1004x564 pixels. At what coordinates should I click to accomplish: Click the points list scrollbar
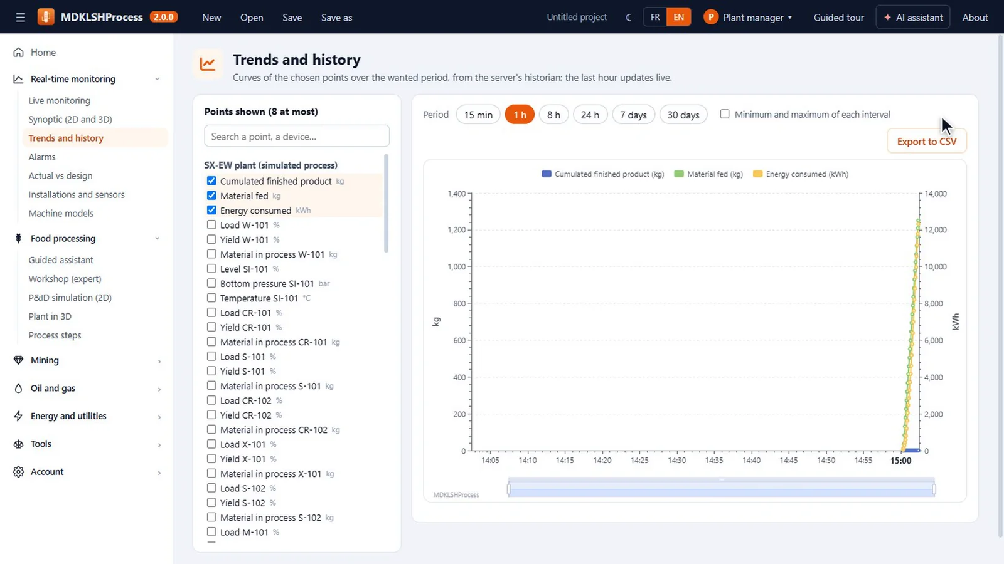pos(386,204)
